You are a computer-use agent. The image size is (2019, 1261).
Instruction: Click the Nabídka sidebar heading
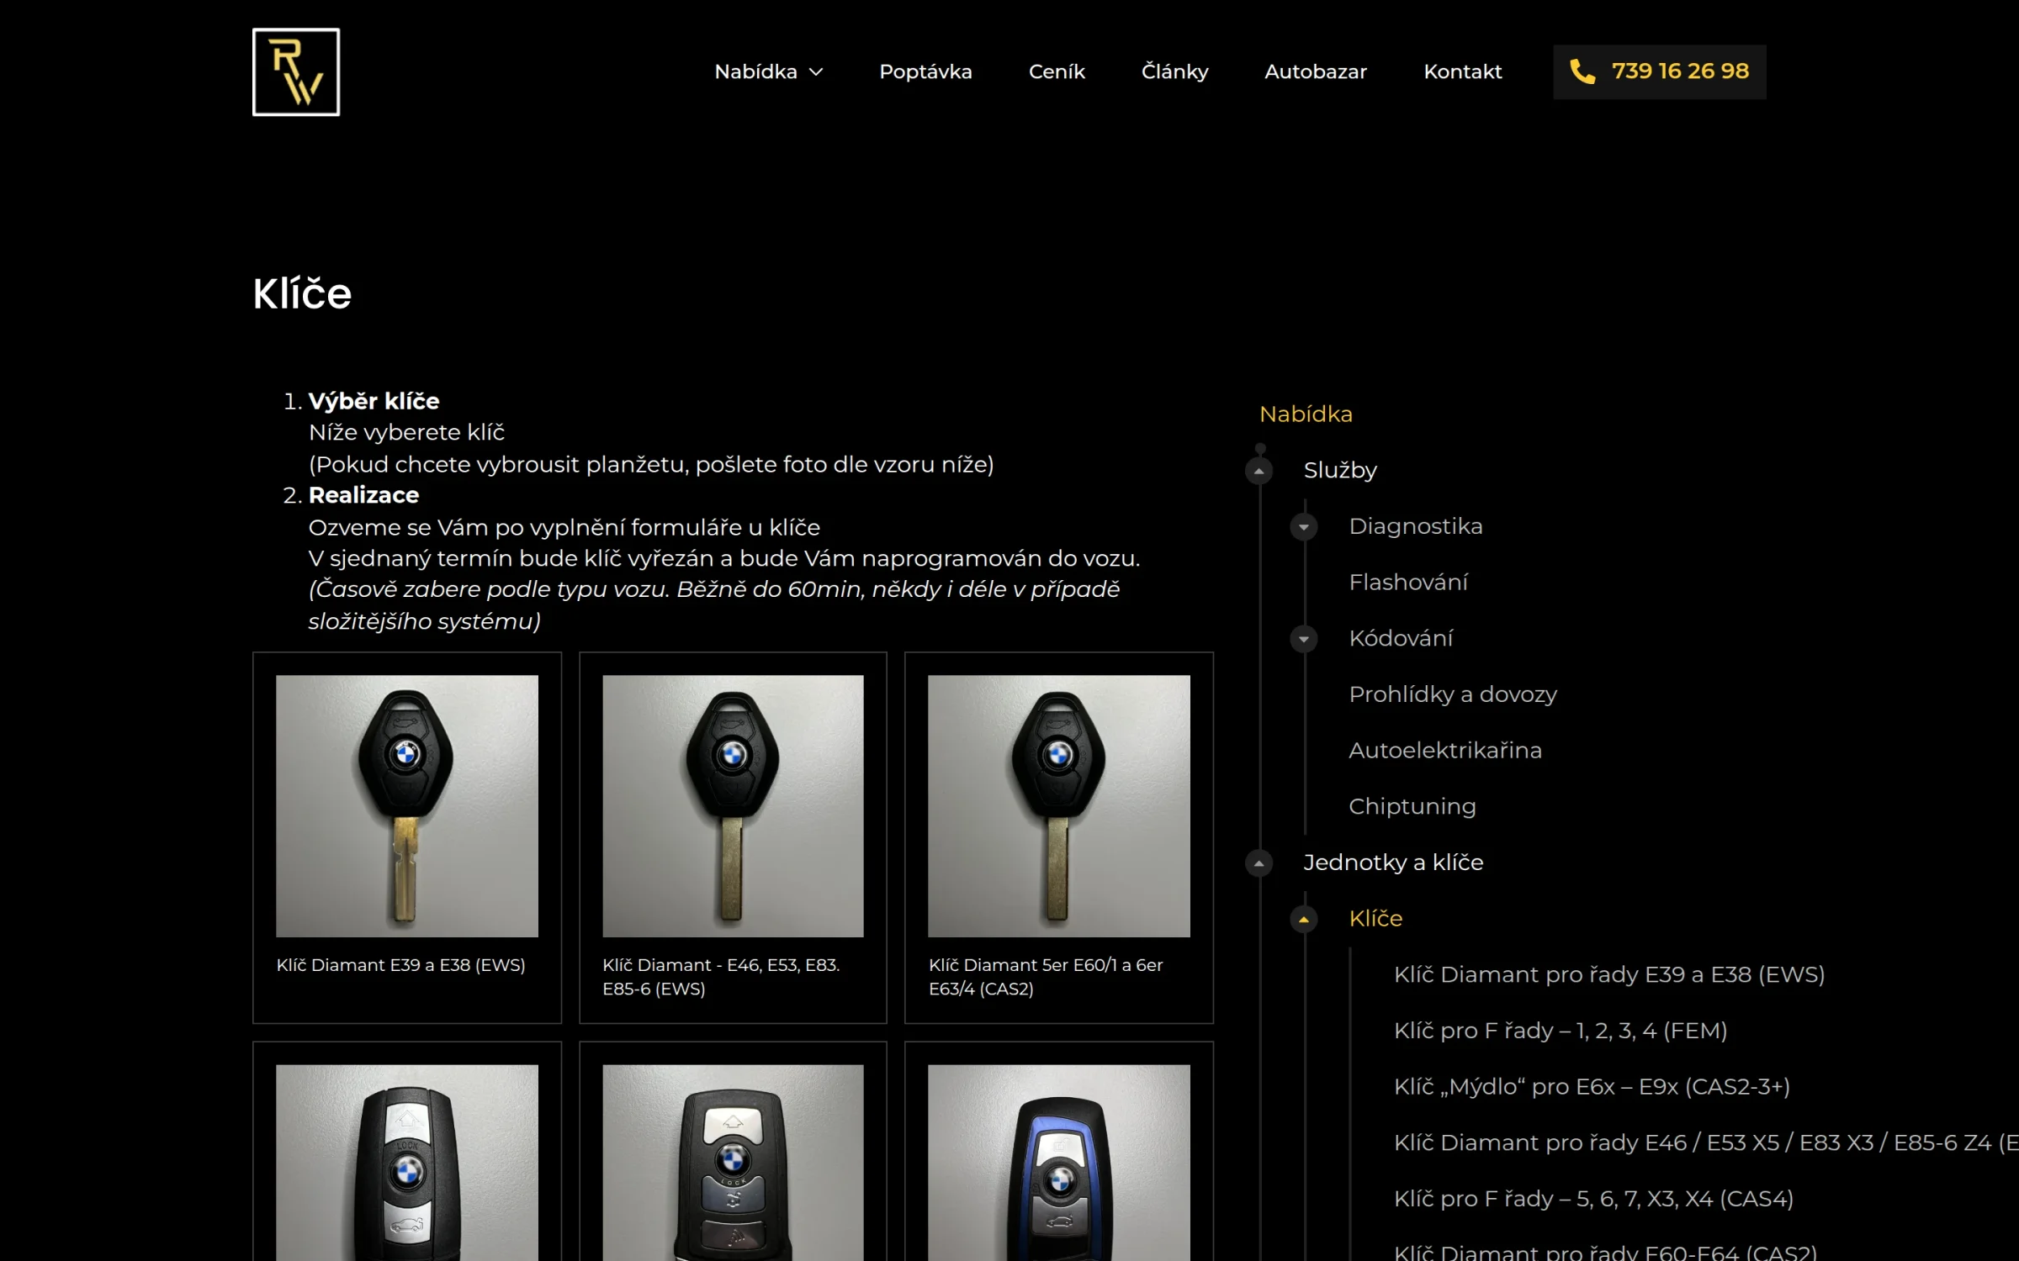tap(1306, 414)
